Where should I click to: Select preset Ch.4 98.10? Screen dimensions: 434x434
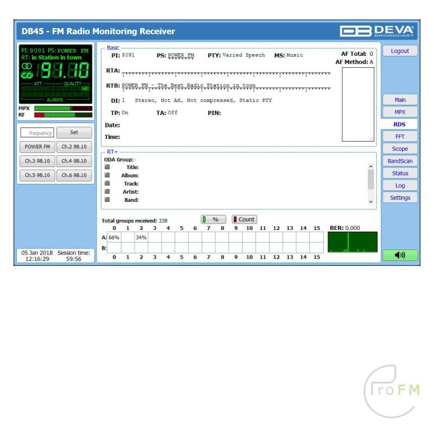(x=74, y=161)
